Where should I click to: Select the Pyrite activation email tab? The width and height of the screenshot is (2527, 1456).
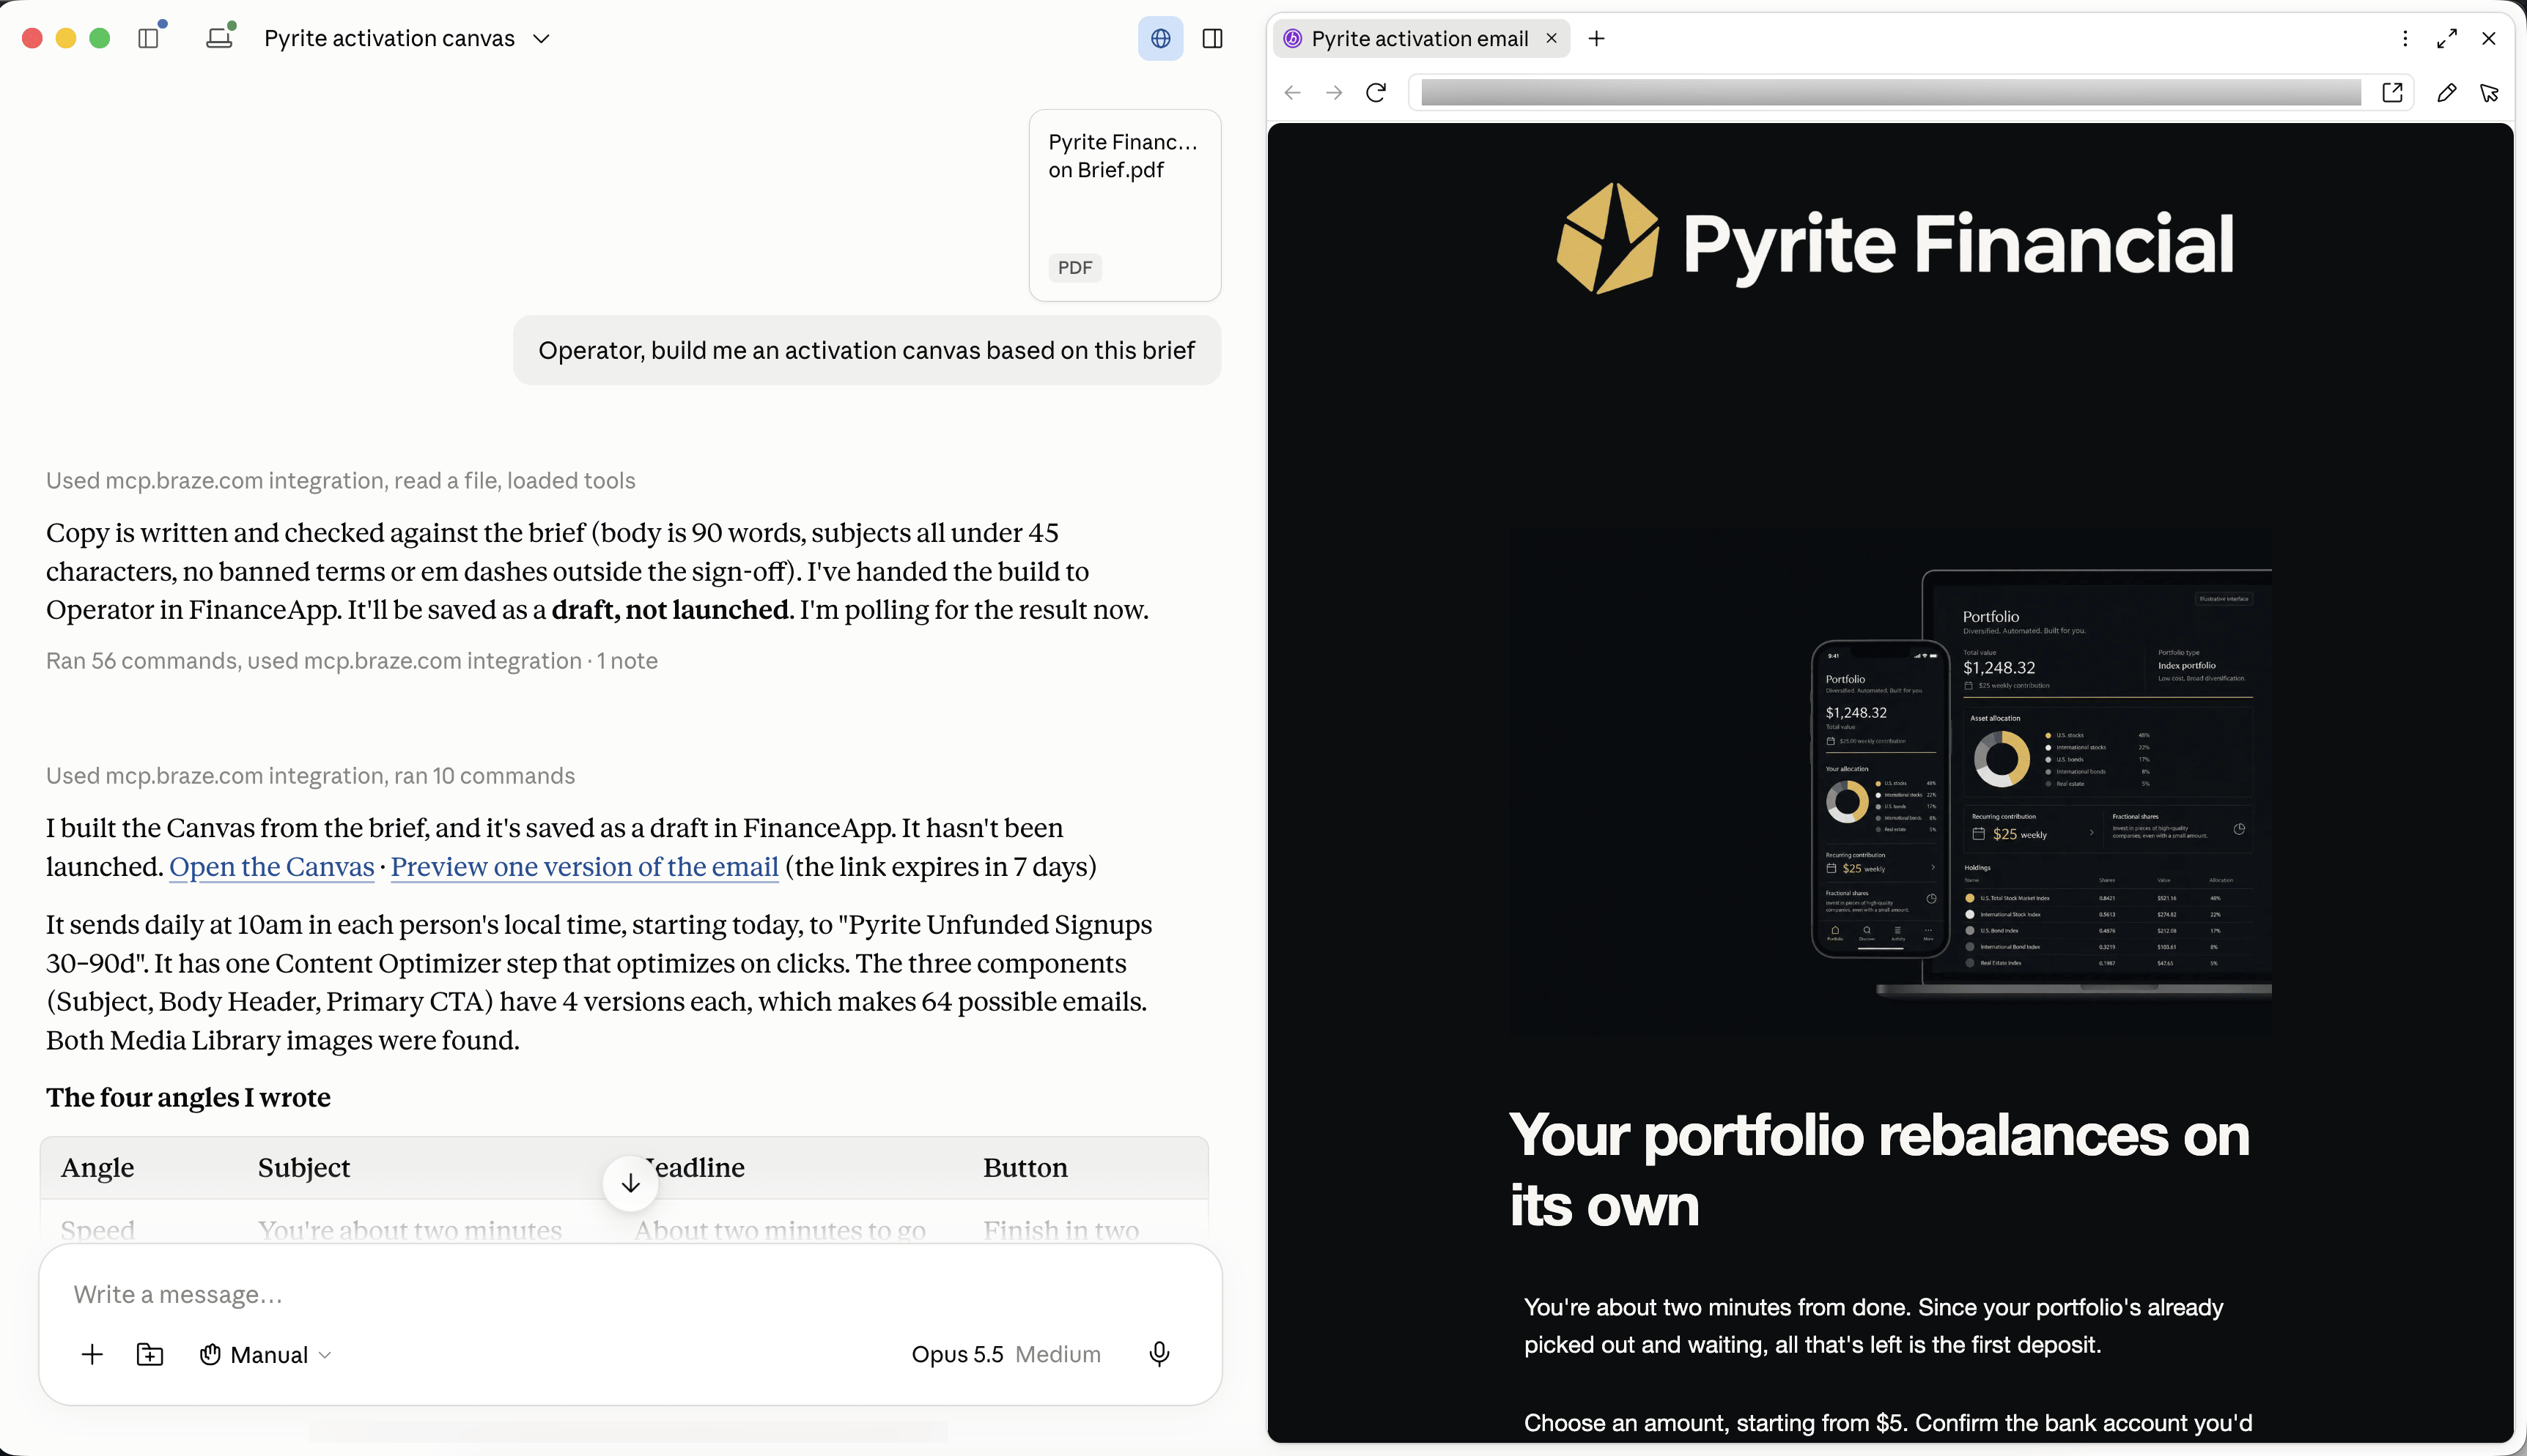pos(1419,38)
